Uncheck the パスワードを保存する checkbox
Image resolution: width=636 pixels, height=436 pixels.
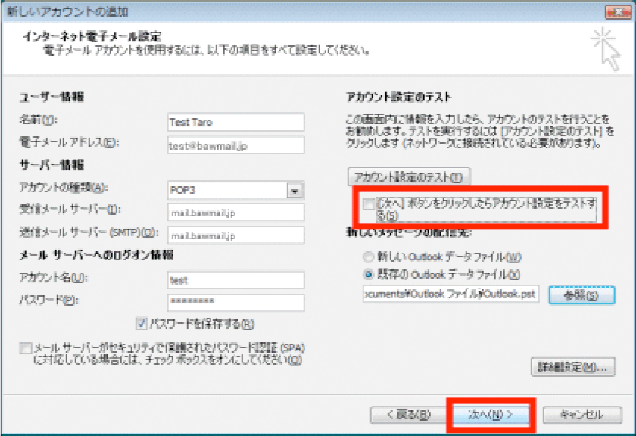tap(142, 324)
